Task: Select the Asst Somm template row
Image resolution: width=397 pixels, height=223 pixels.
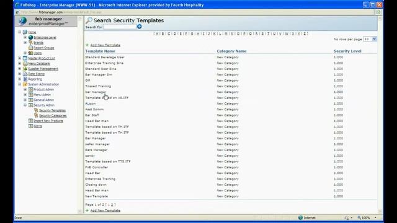Action: point(94,109)
